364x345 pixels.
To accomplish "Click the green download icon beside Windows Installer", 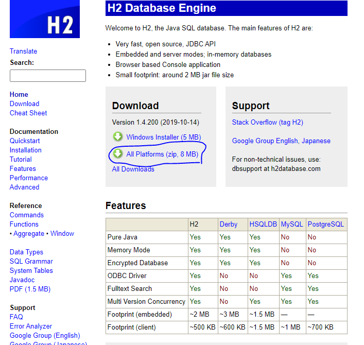I will coord(118,137).
